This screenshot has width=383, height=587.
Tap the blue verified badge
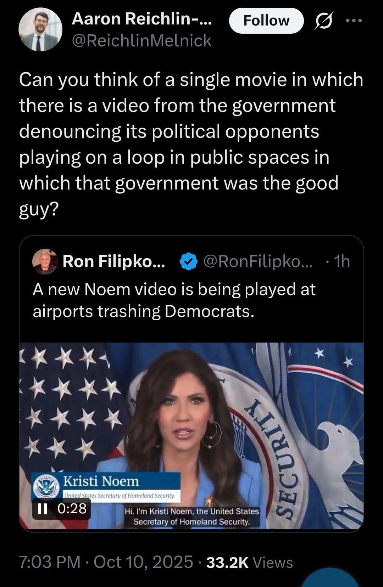pos(188,261)
